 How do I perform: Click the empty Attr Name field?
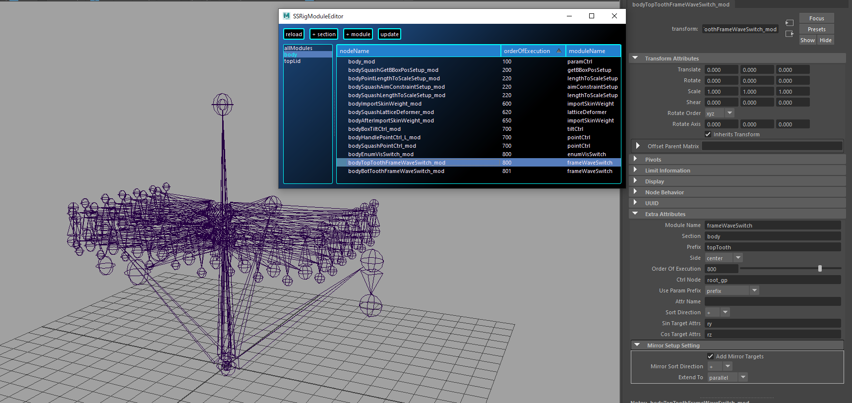click(x=773, y=301)
